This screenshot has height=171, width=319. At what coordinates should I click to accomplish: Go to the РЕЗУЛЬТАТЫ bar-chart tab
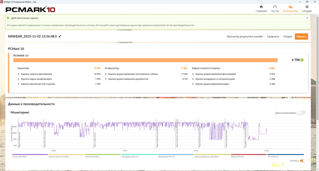290,9
